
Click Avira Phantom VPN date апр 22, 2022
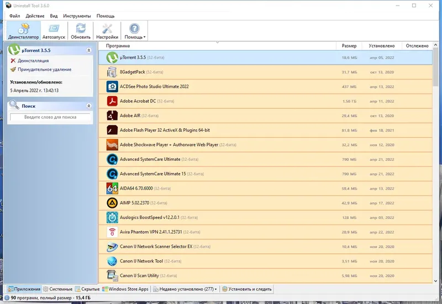tap(382, 232)
